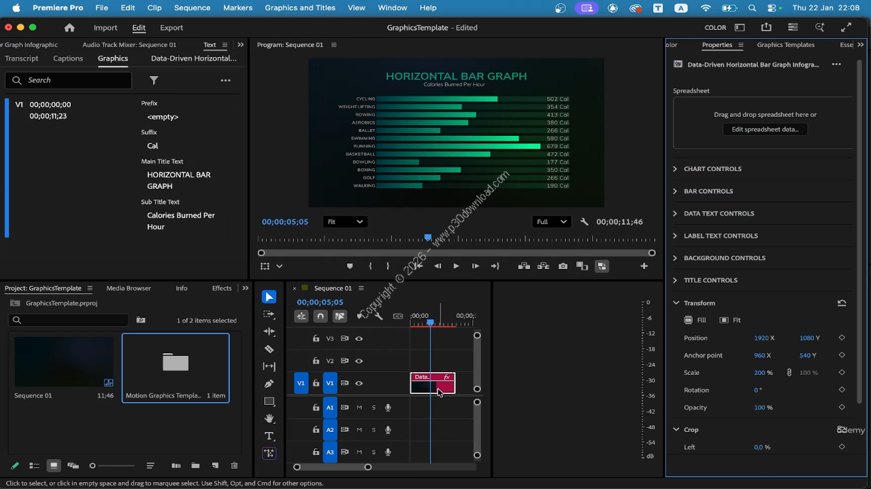
Task: Select the Razor tool in the toolbar
Action: click(x=269, y=349)
